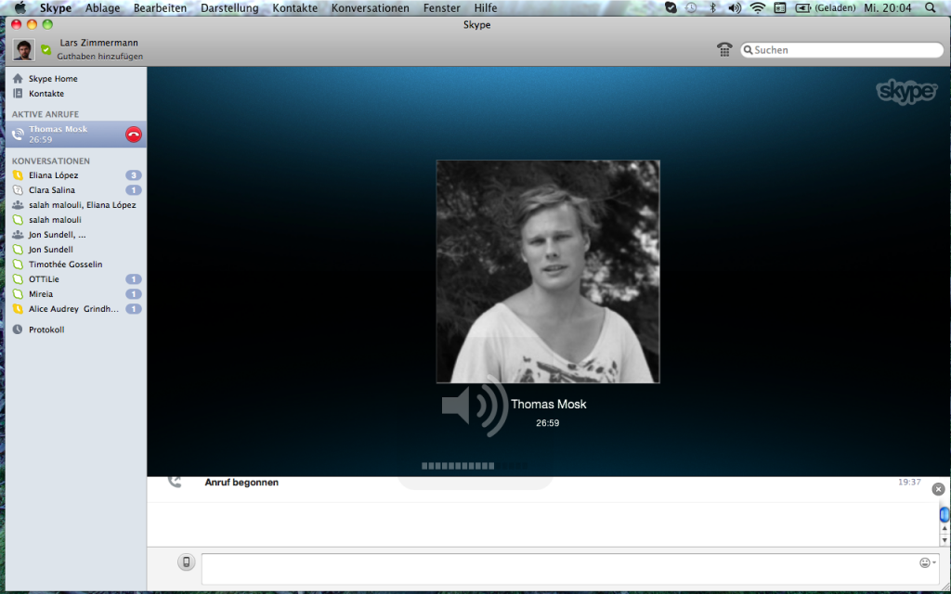Open conversation with Mireia
This screenshot has height=594, width=951.
click(x=76, y=294)
